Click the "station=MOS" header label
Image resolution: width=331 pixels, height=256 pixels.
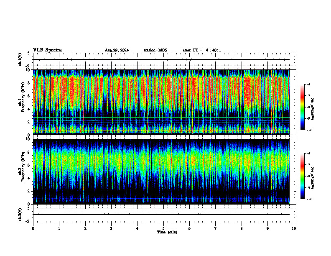(155, 50)
